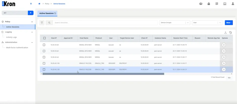This screenshot has width=237, height=104.
Task: Refresh Active Sessions via the tab reload icon
Action: (x=55, y=13)
